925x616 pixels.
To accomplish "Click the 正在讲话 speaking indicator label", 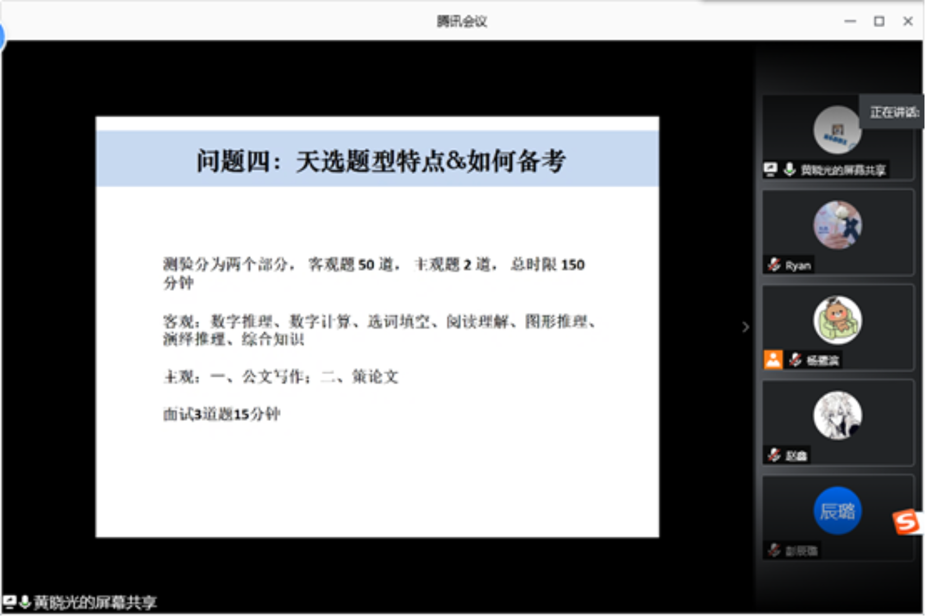I will pos(893,112).
